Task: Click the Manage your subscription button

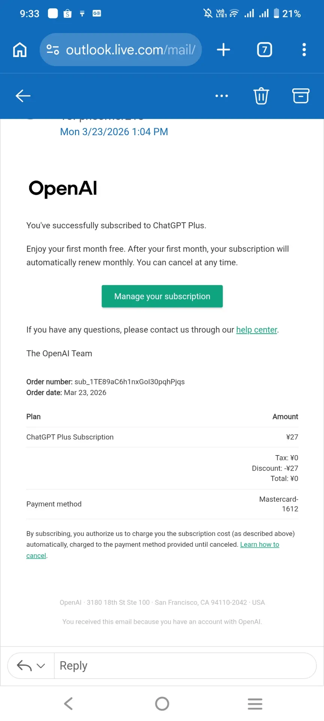Action: [162, 296]
